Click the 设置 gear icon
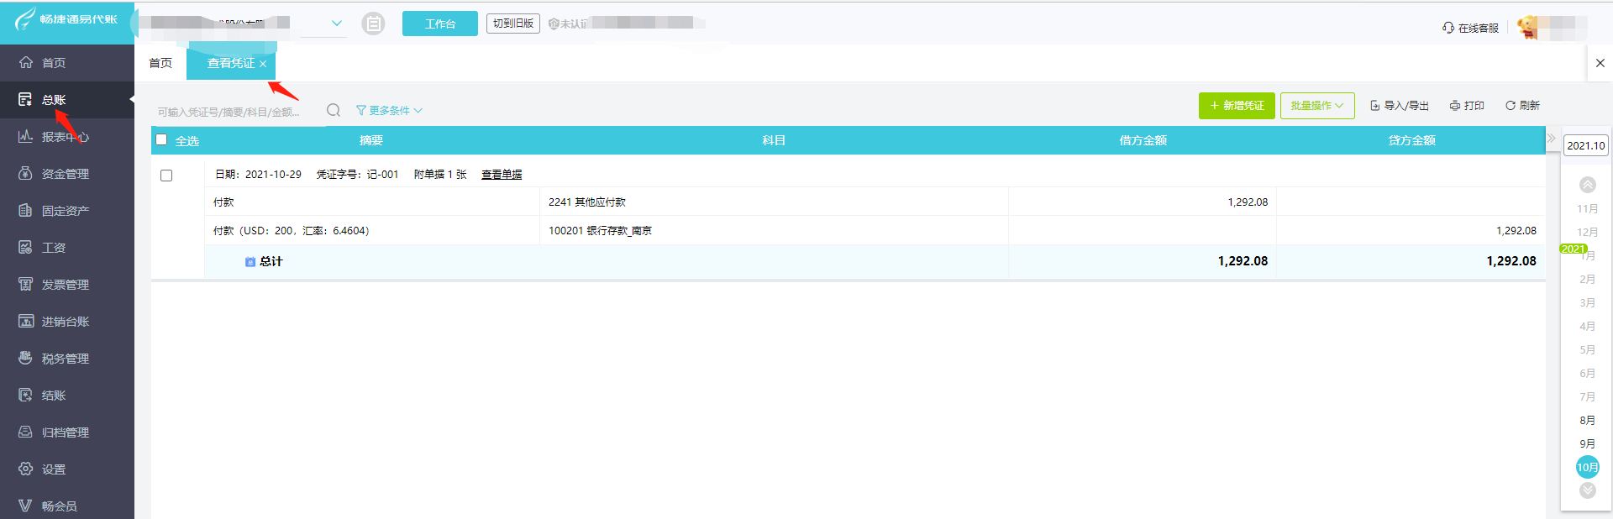 coord(25,469)
